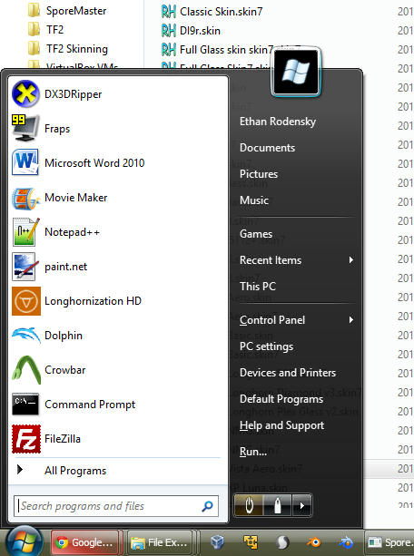Viewport: 414px width, 556px height.
Task: Open Documents from start menu
Action: 267,148
